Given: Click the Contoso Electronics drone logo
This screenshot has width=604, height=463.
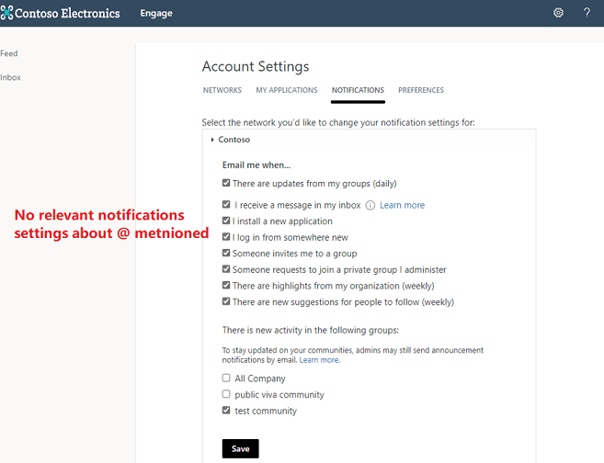Looking at the screenshot, I should tap(7, 13).
